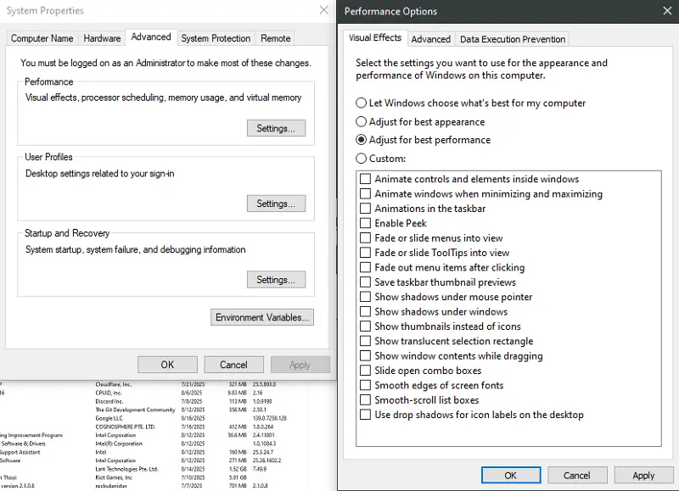679x491 pixels.
Task: Enable Peek checkbox
Action: pos(366,224)
